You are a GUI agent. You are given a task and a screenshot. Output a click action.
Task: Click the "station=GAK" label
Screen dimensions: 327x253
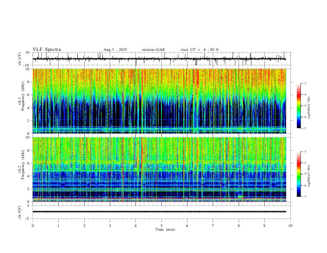(153, 50)
